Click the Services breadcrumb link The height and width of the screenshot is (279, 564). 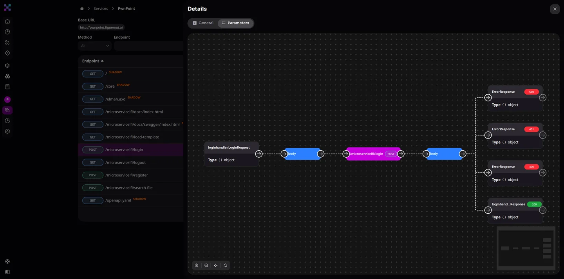101,9
